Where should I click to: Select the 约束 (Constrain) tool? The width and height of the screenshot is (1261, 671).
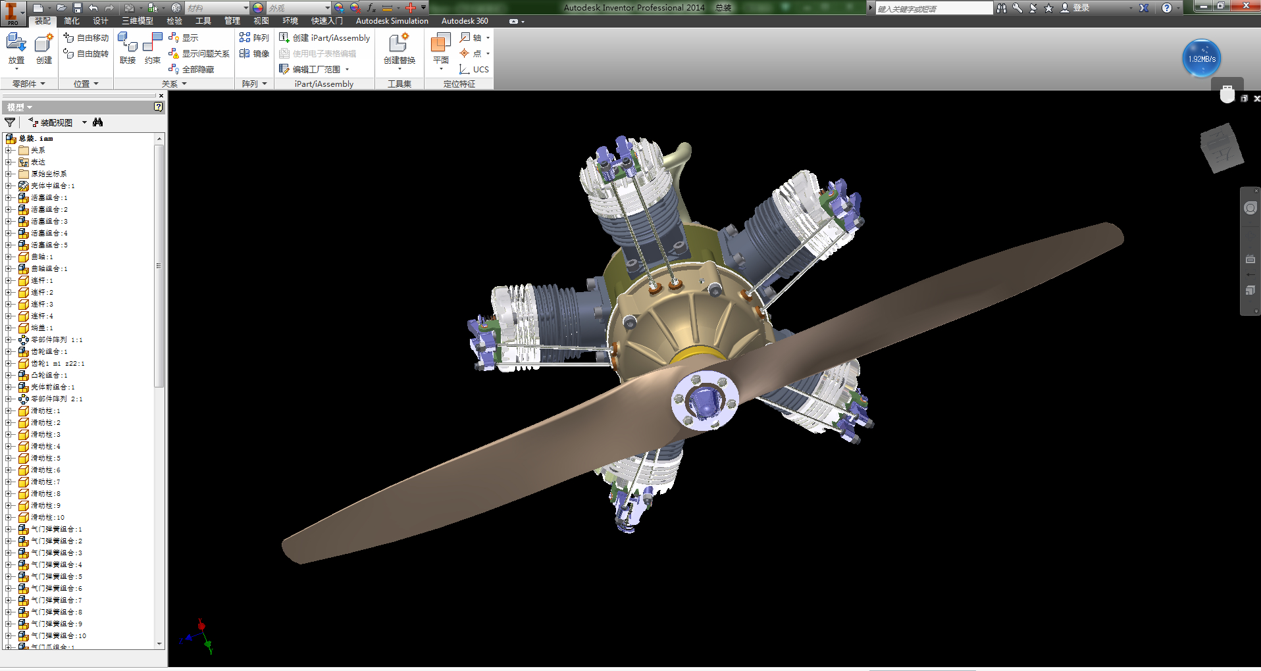click(153, 43)
